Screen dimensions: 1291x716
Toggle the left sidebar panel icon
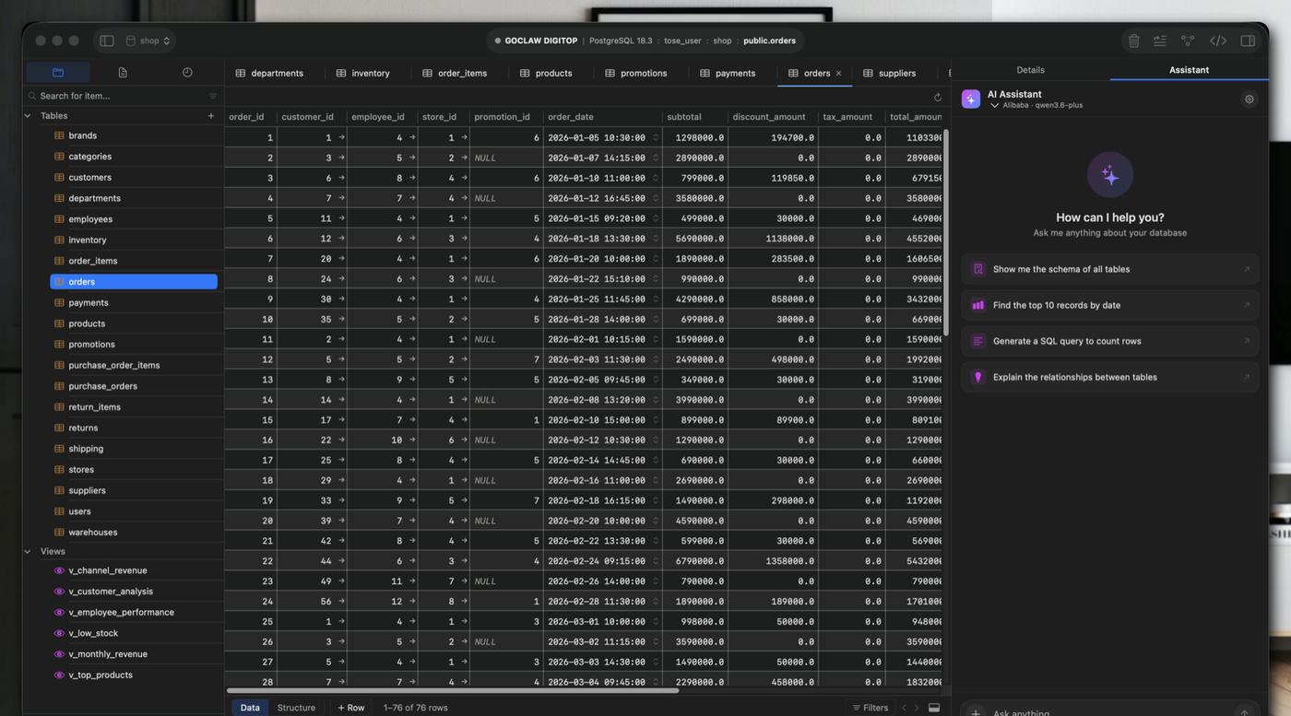point(107,41)
